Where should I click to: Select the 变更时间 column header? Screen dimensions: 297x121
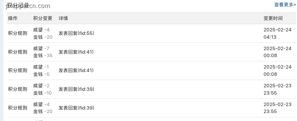pos(273,18)
